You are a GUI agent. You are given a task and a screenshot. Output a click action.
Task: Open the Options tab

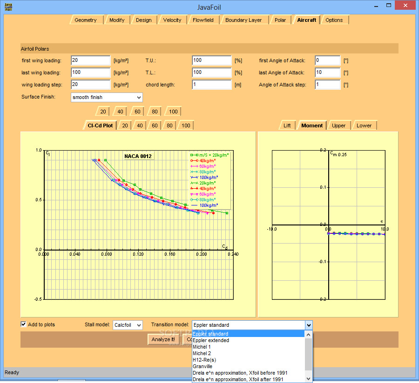334,20
